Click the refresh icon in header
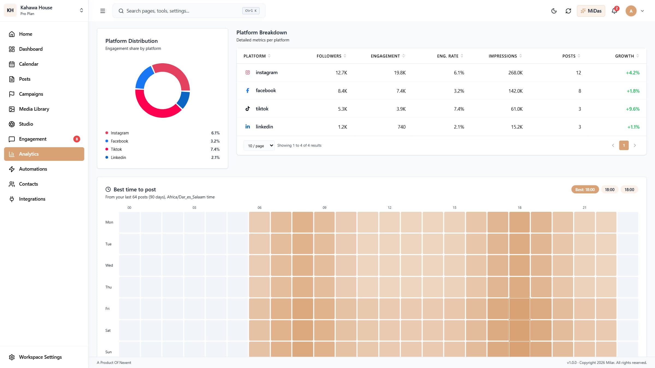The width and height of the screenshot is (655, 368). pyautogui.click(x=568, y=11)
